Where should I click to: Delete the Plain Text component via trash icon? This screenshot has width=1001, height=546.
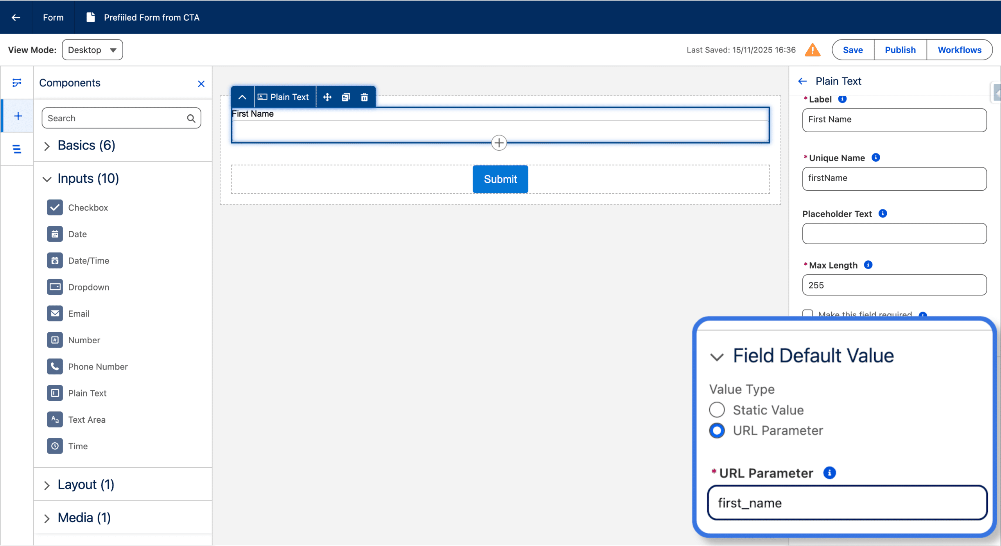tap(364, 97)
